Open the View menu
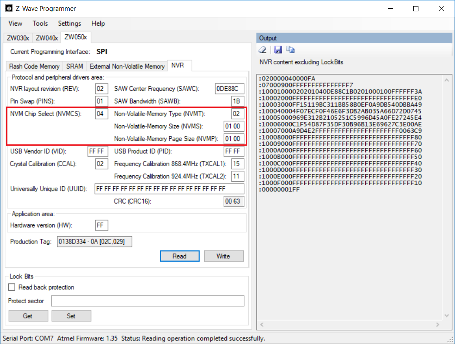 pyautogui.click(x=15, y=23)
